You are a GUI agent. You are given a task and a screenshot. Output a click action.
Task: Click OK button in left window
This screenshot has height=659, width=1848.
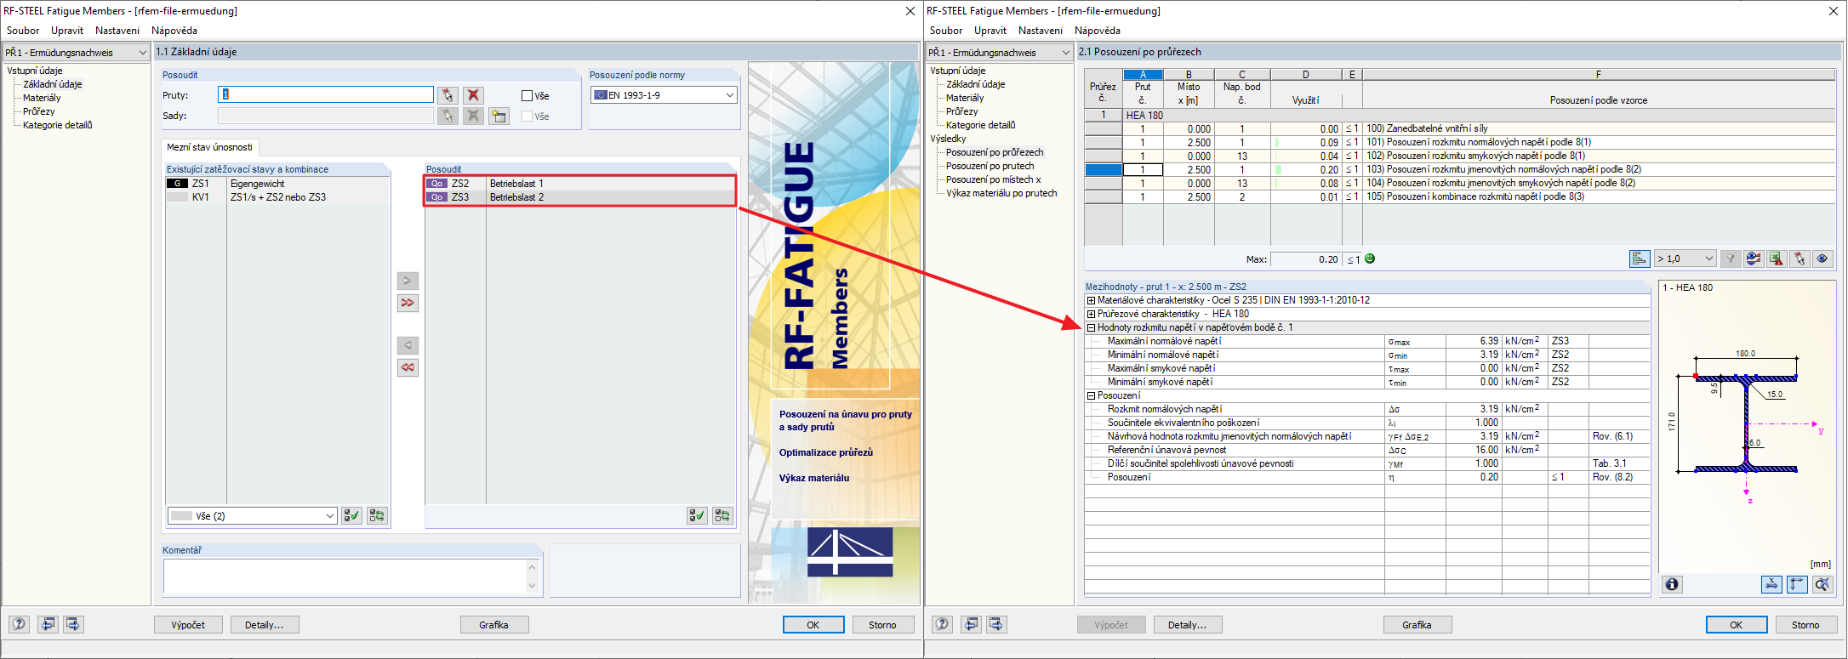tap(813, 625)
